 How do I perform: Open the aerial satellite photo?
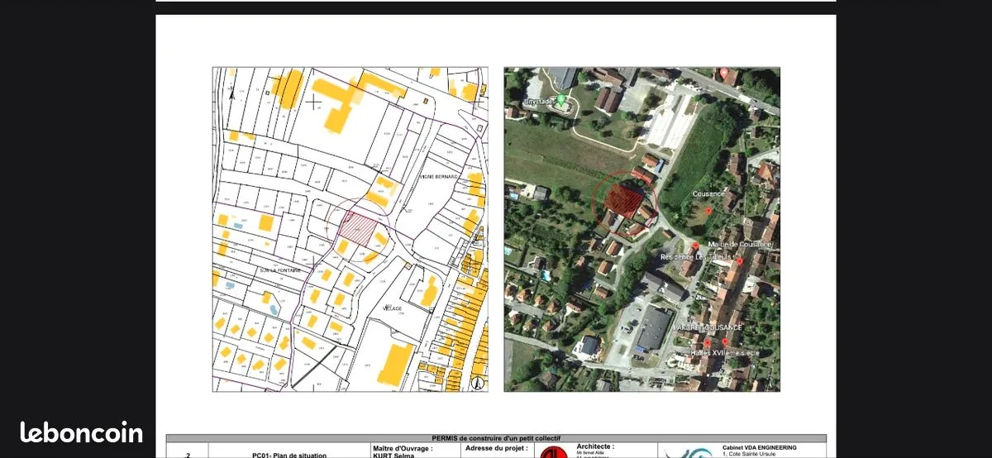click(x=642, y=230)
